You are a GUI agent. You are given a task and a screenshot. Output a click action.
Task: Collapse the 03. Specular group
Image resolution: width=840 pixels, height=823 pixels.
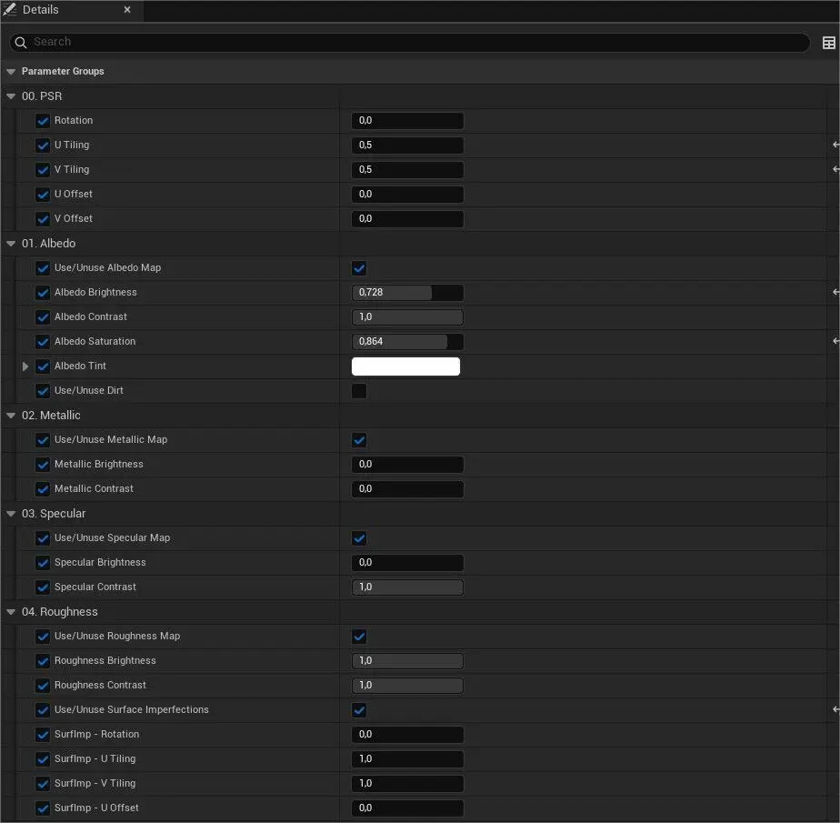11,513
